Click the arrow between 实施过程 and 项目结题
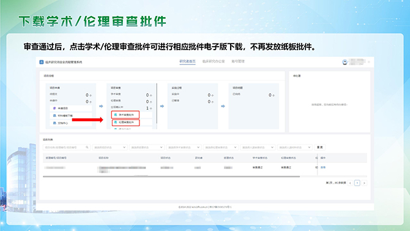Viewport: 410px width, 231px height. point(223,106)
